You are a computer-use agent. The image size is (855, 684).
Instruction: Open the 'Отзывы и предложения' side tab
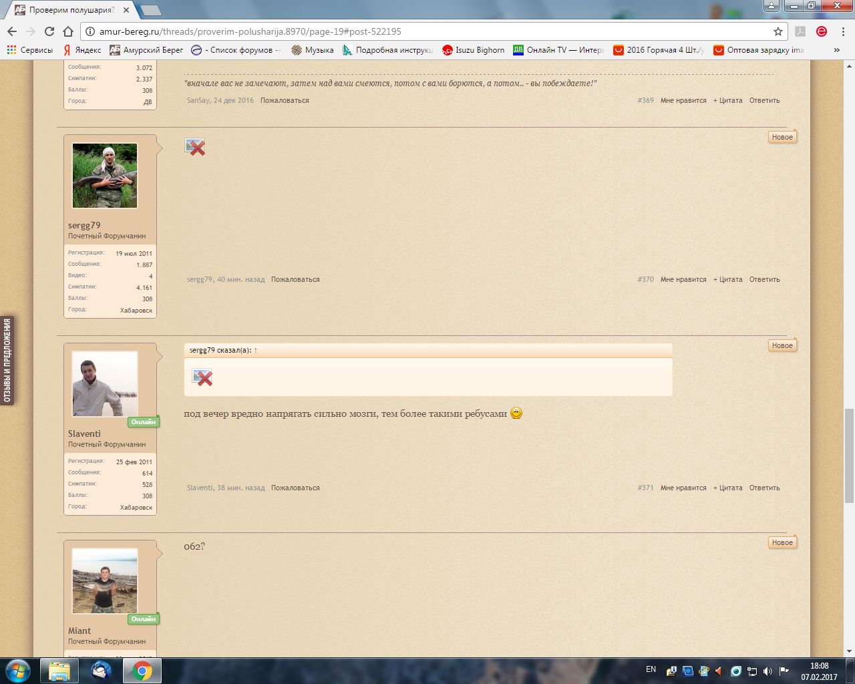click(x=7, y=361)
